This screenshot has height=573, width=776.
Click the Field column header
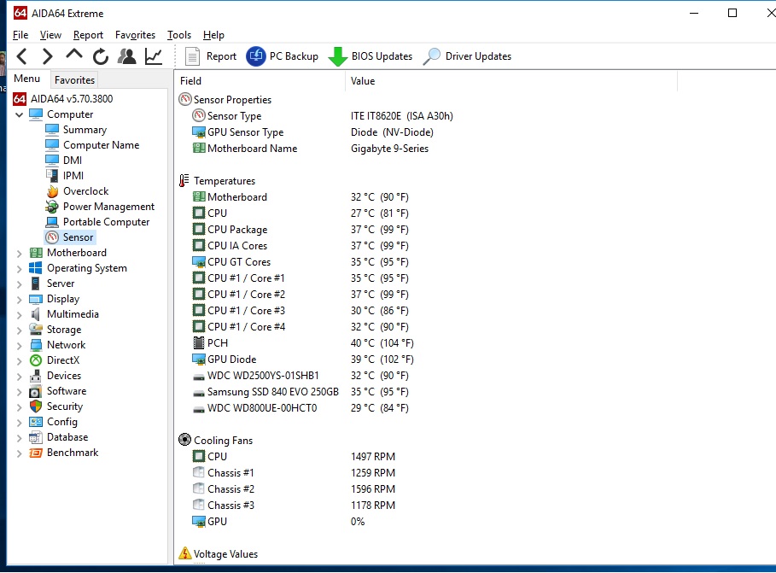click(190, 81)
